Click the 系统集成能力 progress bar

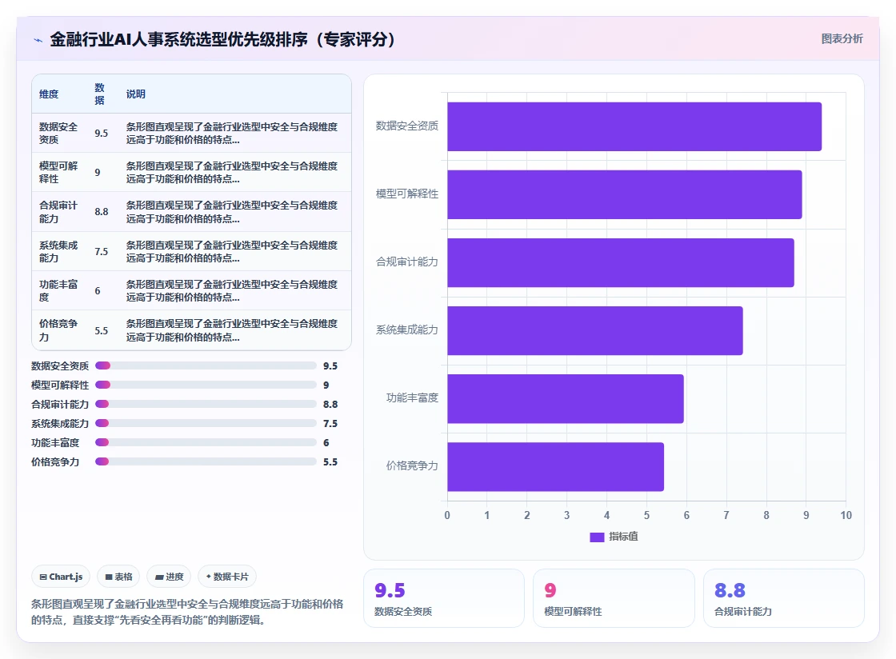coord(206,423)
